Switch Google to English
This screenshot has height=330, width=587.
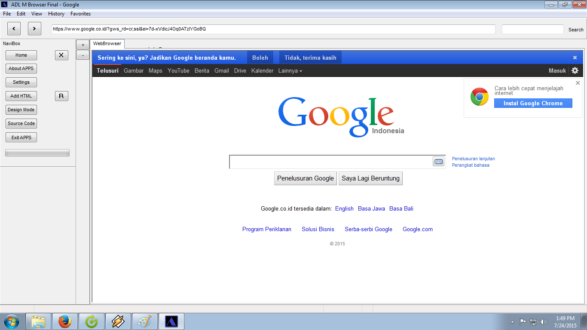[344, 208]
